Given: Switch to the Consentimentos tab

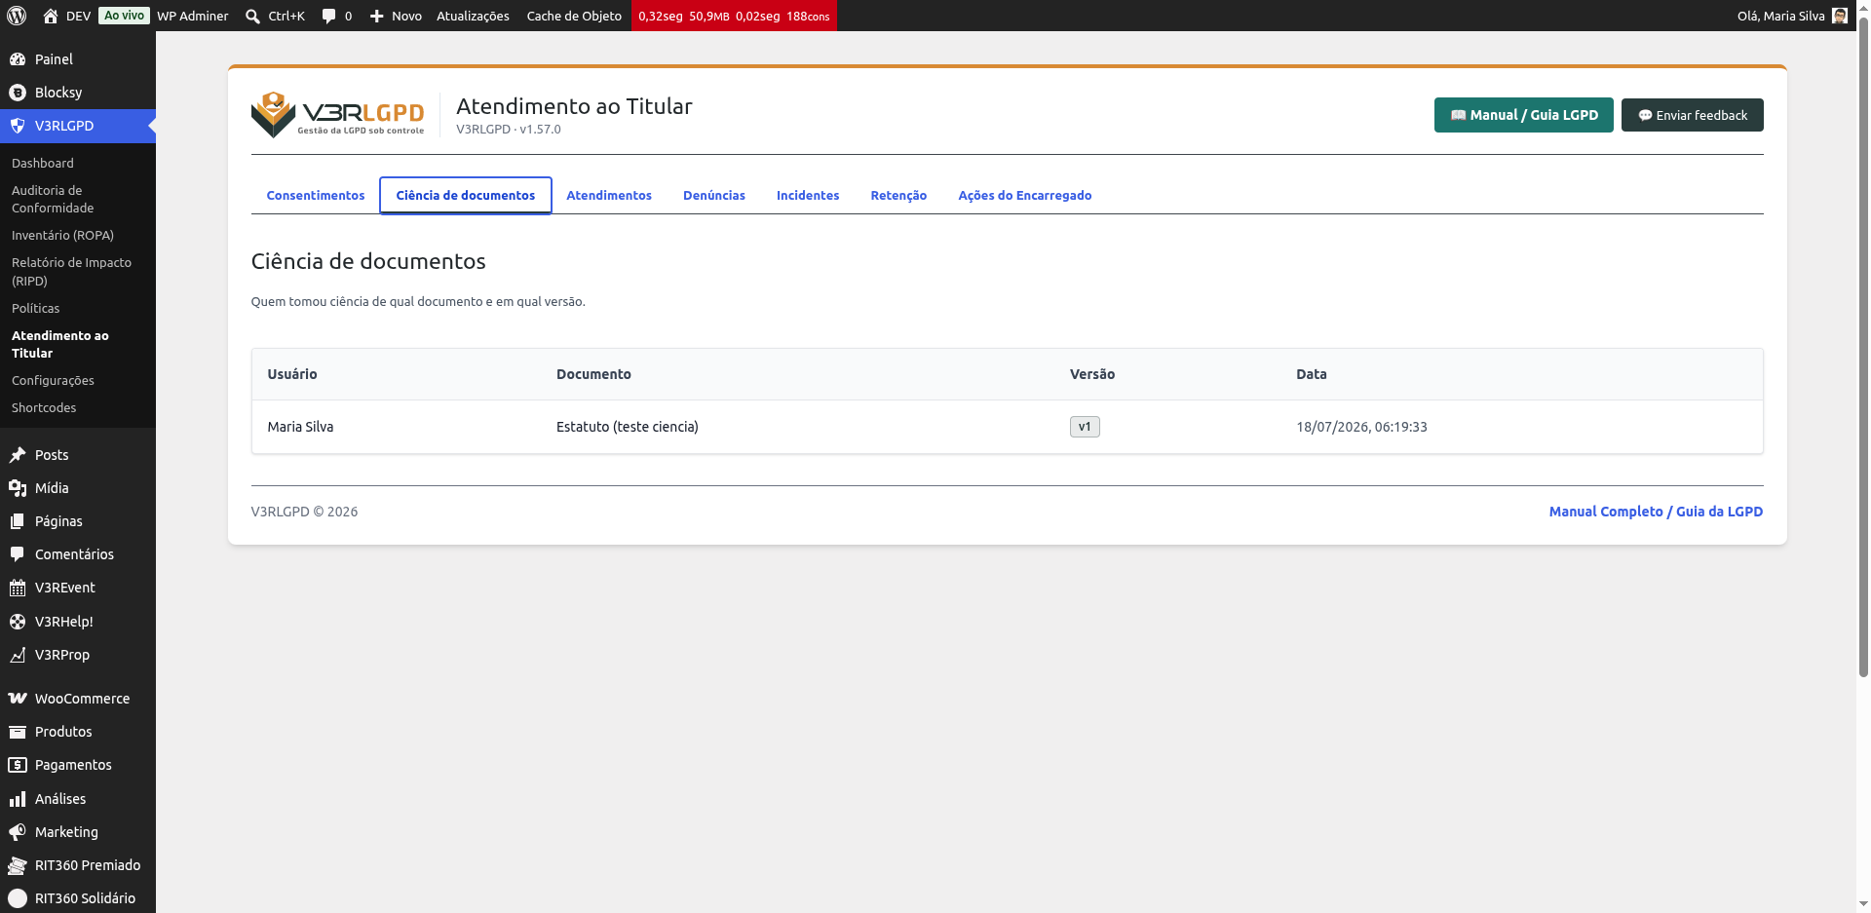Looking at the screenshot, I should click(316, 195).
